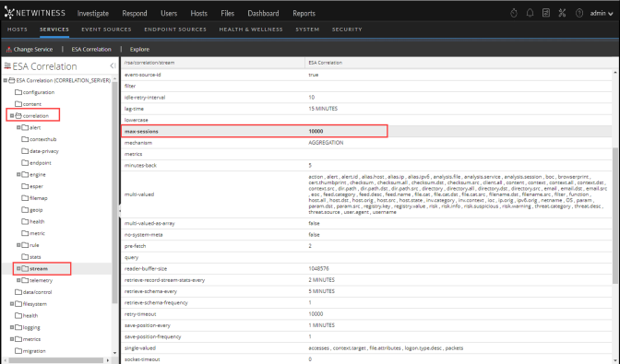Click the reader-buffer-size value 1048576
This screenshot has width=620, height=364.
coord(318,268)
